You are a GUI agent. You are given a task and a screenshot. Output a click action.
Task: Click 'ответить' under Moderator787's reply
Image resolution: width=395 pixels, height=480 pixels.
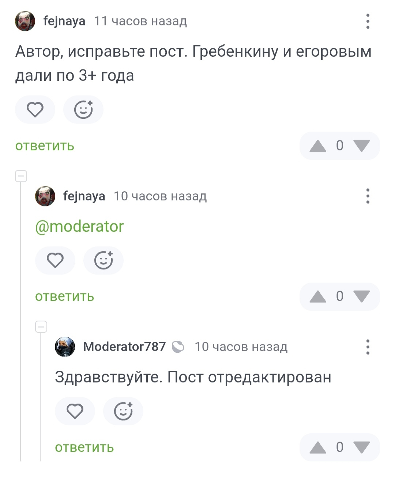coord(84,447)
